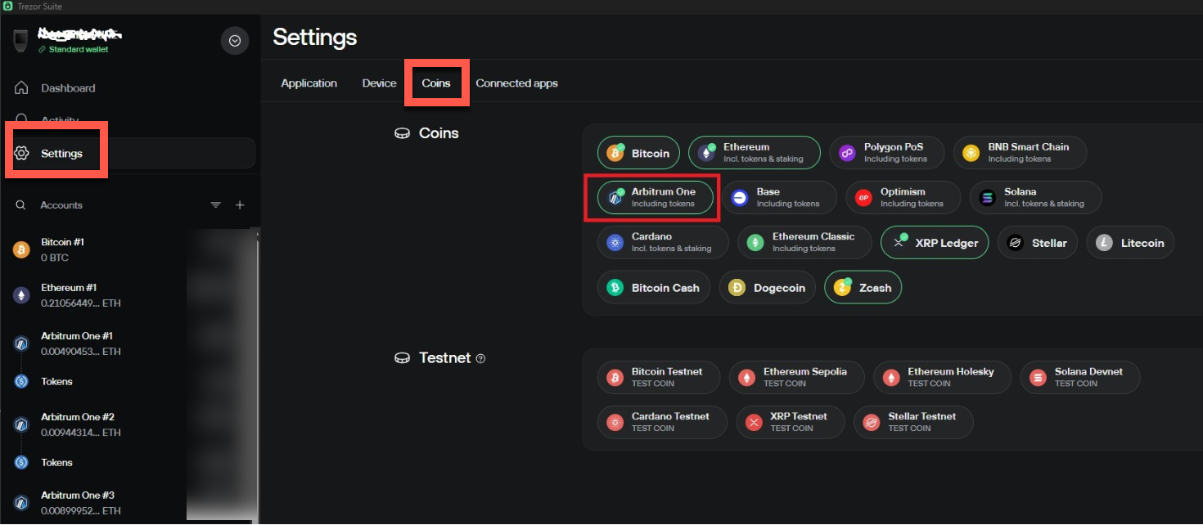Enable the Cardano coin
The height and width of the screenshot is (525, 1203).
[663, 242]
